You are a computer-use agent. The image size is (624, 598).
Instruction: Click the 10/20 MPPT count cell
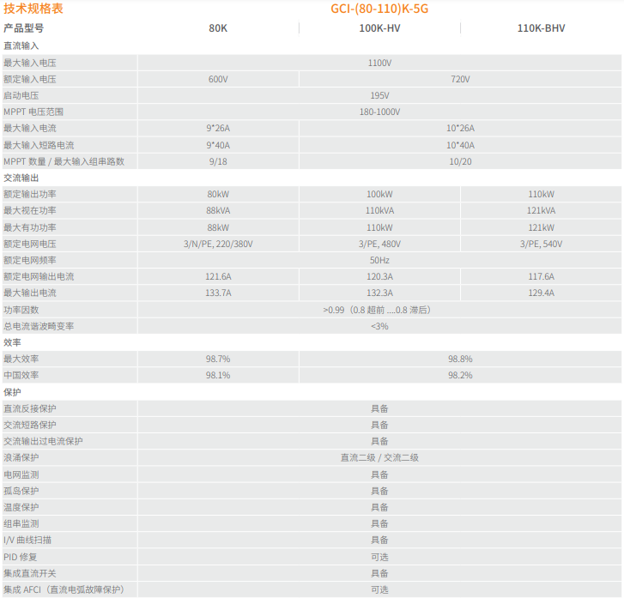coord(460,161)
